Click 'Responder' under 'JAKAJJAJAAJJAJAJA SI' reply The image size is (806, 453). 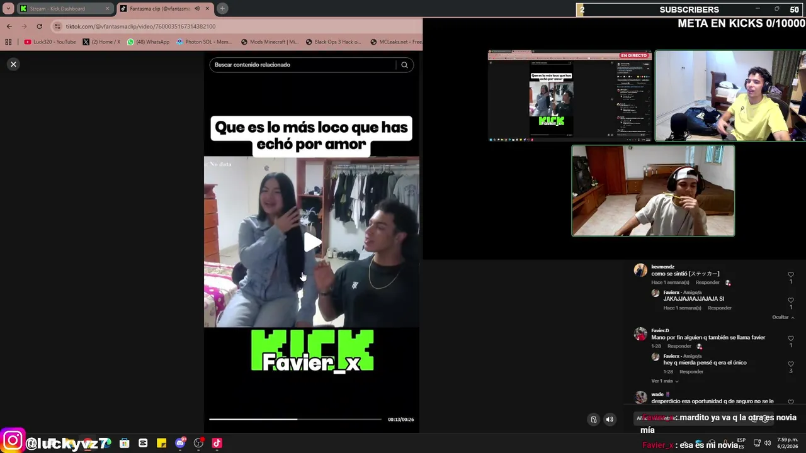[x=720, y=308]
